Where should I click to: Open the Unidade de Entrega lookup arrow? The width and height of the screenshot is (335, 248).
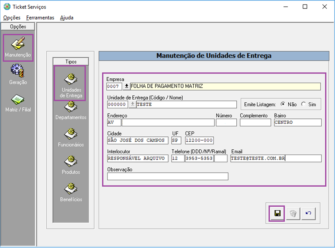pyautogui.click(x=132, y=104)
